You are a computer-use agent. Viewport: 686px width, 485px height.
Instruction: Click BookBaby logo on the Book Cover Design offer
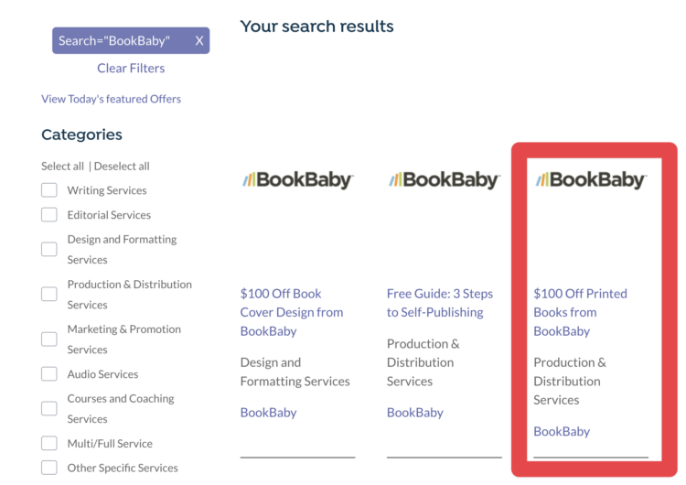point(298,180)
